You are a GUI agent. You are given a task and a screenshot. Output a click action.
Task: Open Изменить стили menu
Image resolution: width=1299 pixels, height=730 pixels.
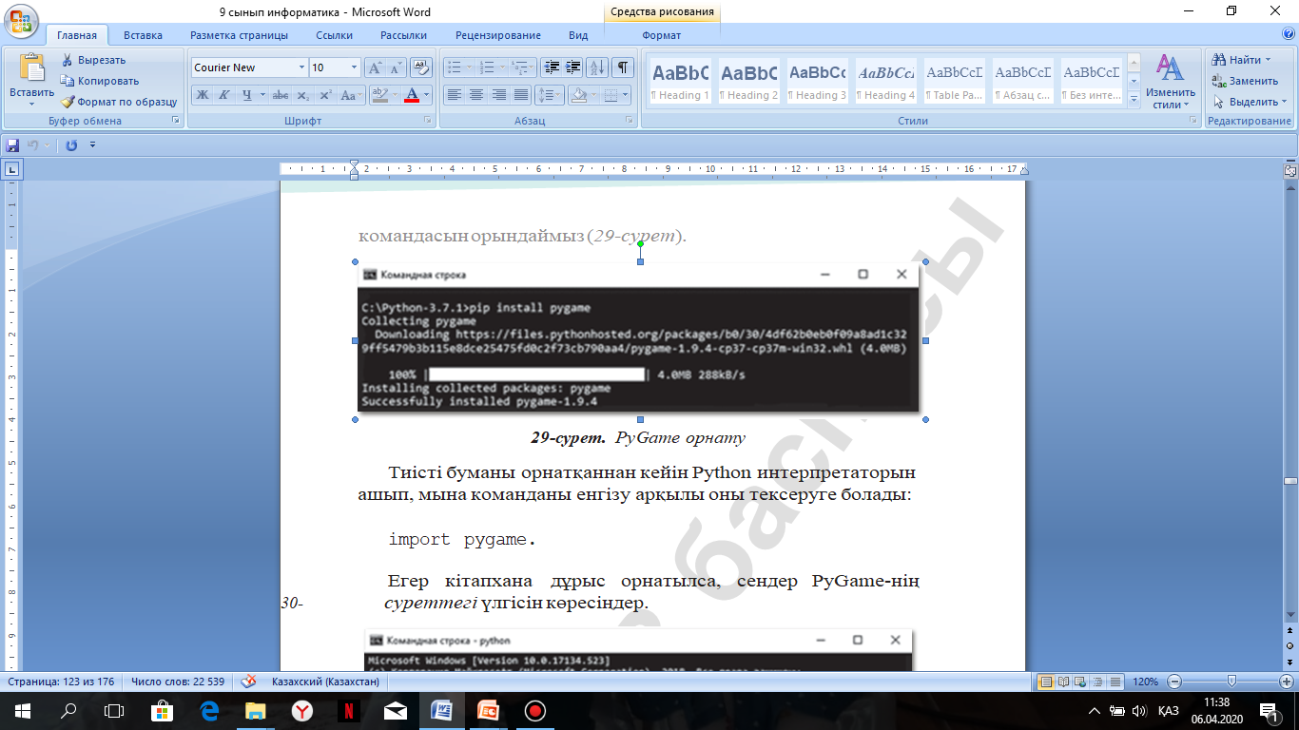click(x=1170, y=82)
